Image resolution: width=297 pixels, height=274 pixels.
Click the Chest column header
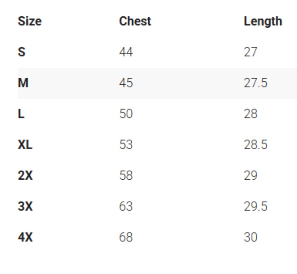135,21
